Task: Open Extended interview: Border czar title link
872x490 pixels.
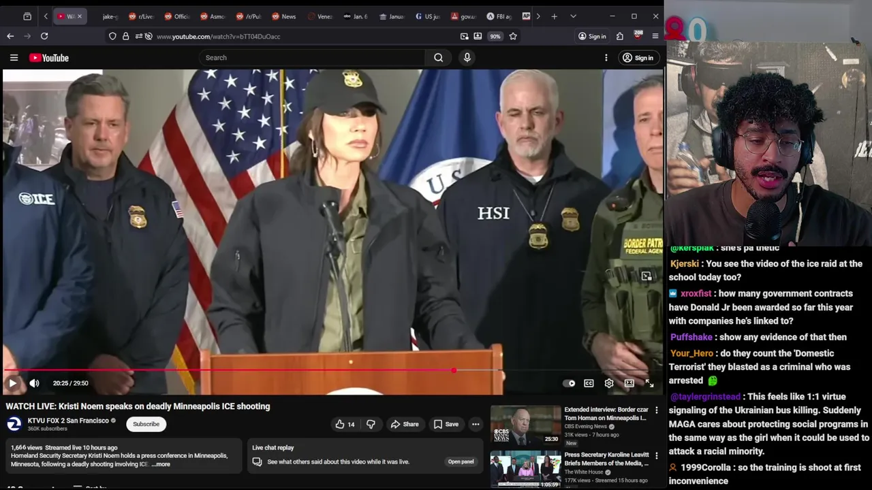Action: coord(606,414)
